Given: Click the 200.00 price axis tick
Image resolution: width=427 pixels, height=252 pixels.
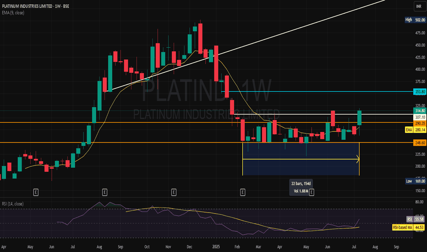Looking at the screenshot, I should click(x=420, y=166).
